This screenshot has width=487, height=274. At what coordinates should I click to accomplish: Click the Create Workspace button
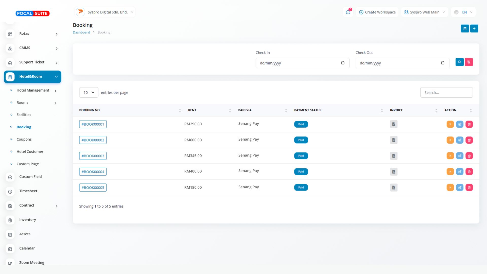click(x=377, y=12)
